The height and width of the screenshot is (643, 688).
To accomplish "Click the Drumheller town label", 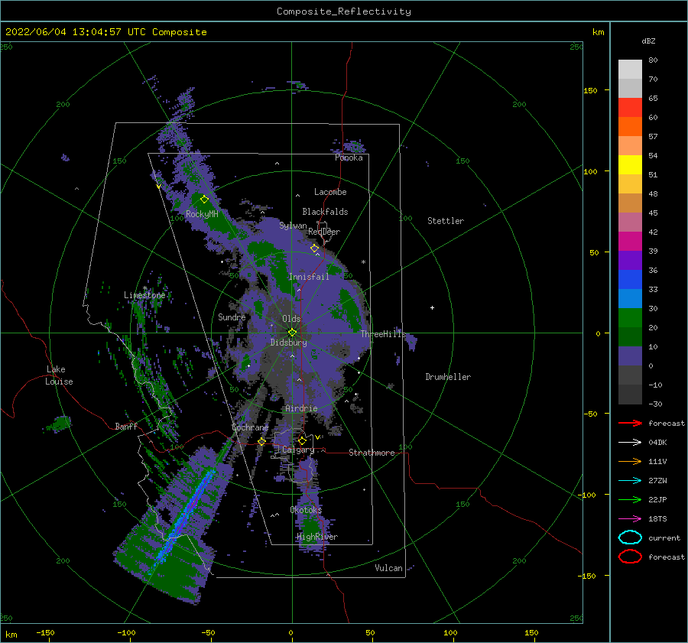I will pyautogui.click(x=448, y=377).
